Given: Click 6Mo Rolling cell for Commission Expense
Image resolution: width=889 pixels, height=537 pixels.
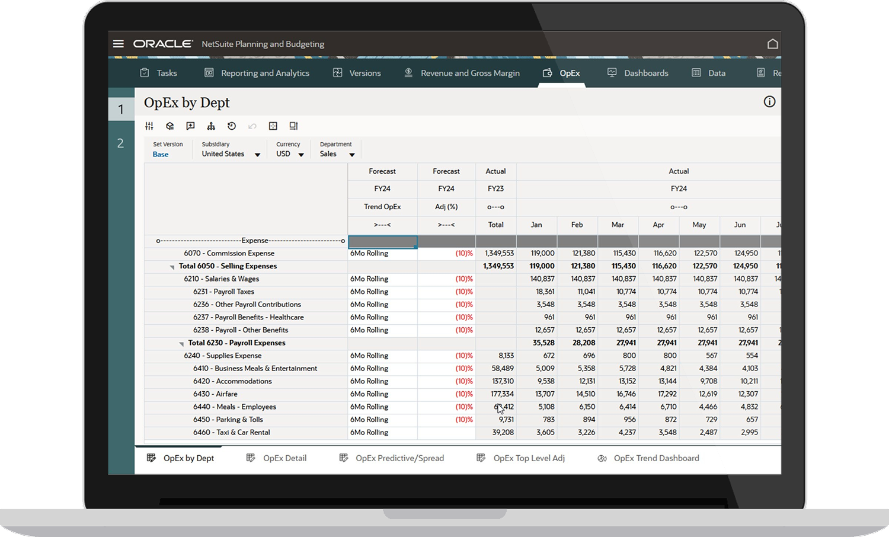Looking at the screenshot, I should click(x=382, y=253).
